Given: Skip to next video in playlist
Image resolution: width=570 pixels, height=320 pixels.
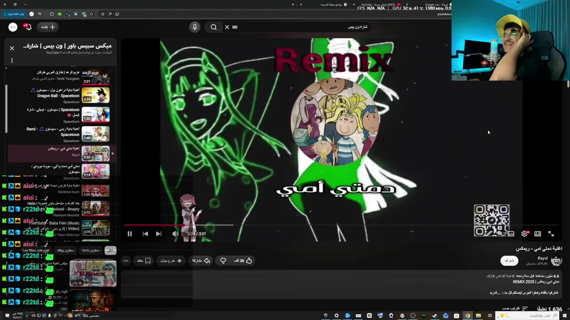Looking at the screenshot, I should (159, 234).
